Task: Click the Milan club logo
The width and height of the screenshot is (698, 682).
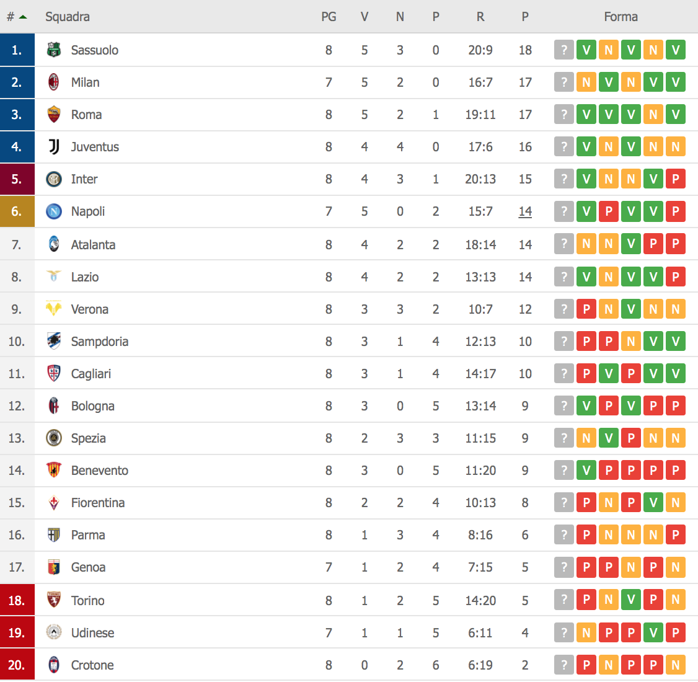Action: point(55,82)
